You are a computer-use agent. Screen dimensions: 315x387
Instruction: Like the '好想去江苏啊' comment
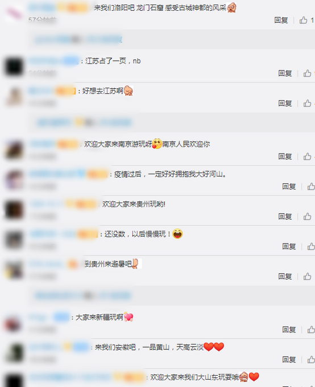[307, 103]
